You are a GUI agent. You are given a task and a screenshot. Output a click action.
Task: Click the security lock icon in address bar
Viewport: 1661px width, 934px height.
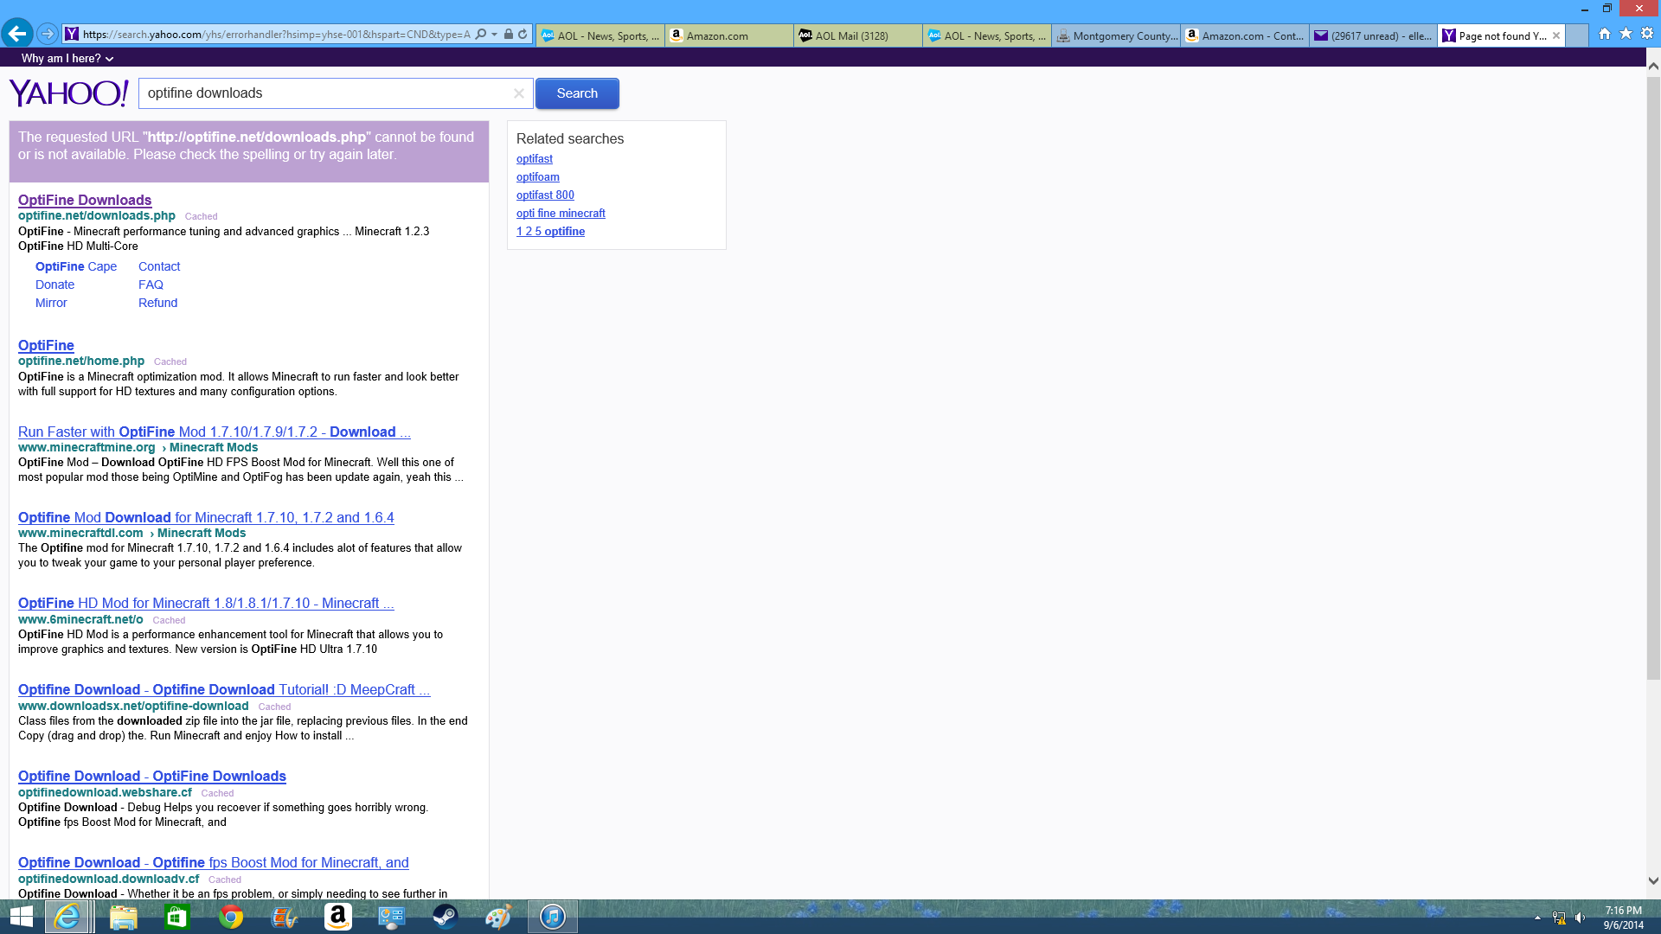[x=509, y=35]
